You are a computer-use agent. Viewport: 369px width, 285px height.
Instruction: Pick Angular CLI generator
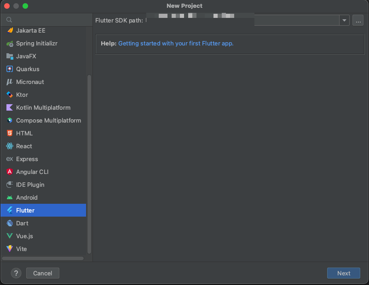[x=44, y=172]
